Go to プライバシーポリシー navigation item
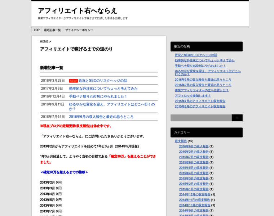 [79, 30]
